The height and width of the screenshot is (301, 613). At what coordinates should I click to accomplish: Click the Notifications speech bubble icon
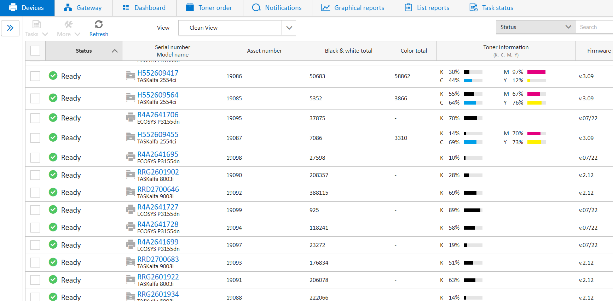(x=256, y=7)
